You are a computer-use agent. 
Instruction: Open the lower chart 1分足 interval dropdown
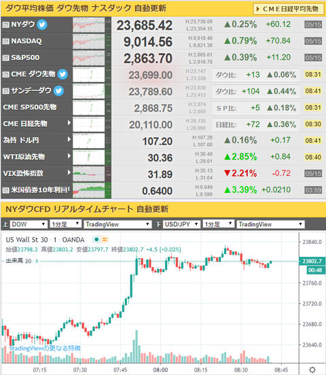coord(218,224)
